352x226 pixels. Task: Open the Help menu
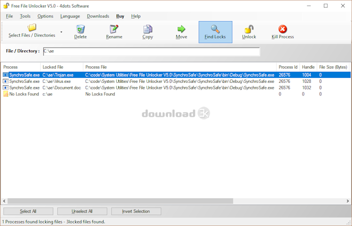(136, 16)
